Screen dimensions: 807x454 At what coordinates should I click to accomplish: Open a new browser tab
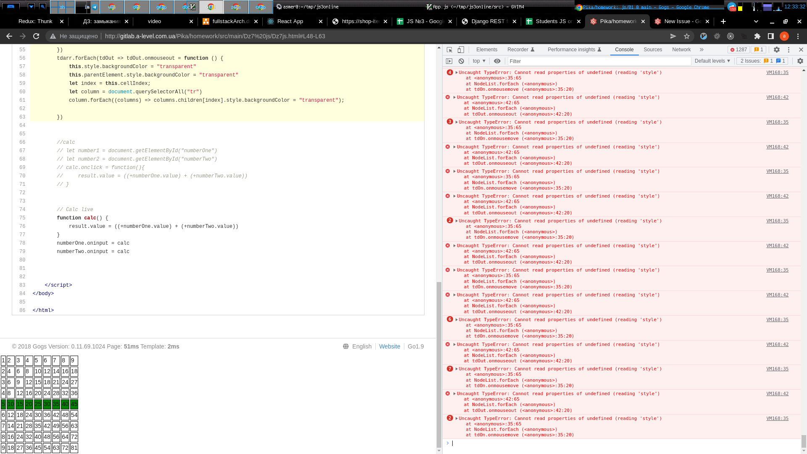pyautogui.click(x=723, y=21)
